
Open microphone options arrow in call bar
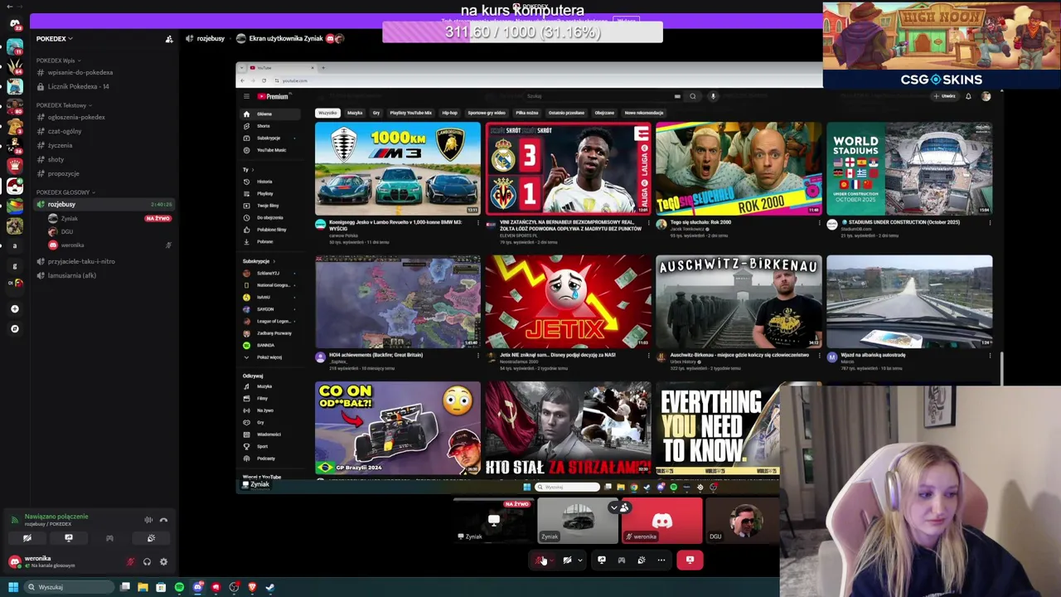point(552,561)
